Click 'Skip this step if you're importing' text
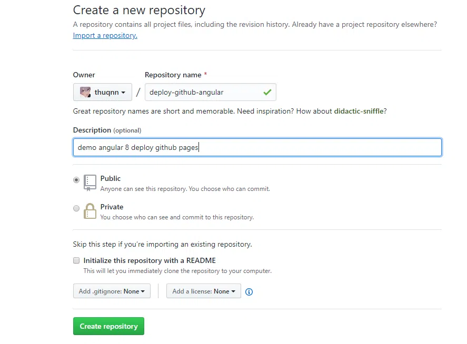Screen dimensions: 467x344 point(162,244)
